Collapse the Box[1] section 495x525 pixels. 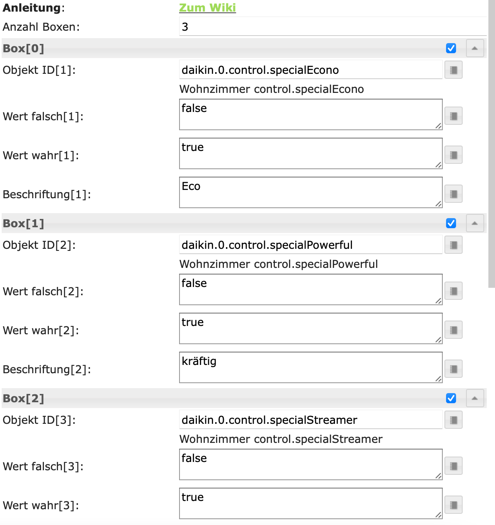[x=475, y=224]
